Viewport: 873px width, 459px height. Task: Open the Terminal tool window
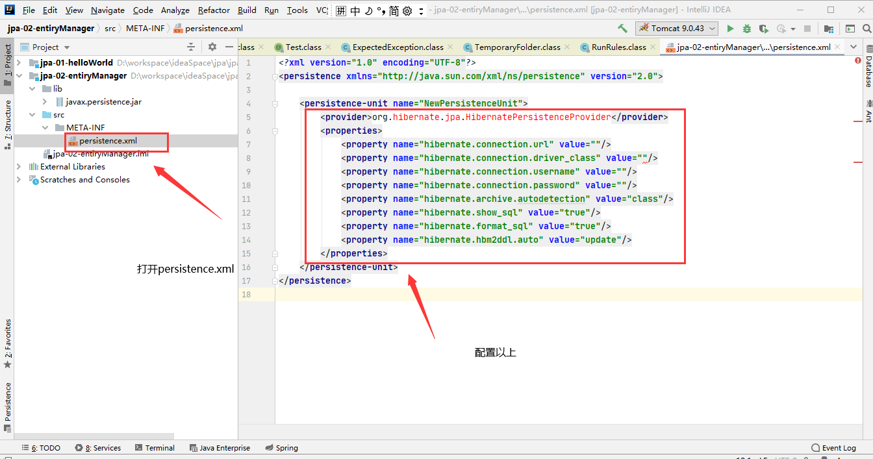tap(155, 448)
